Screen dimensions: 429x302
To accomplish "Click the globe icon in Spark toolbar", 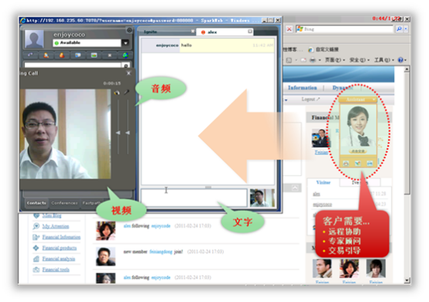I will (125, 56).
